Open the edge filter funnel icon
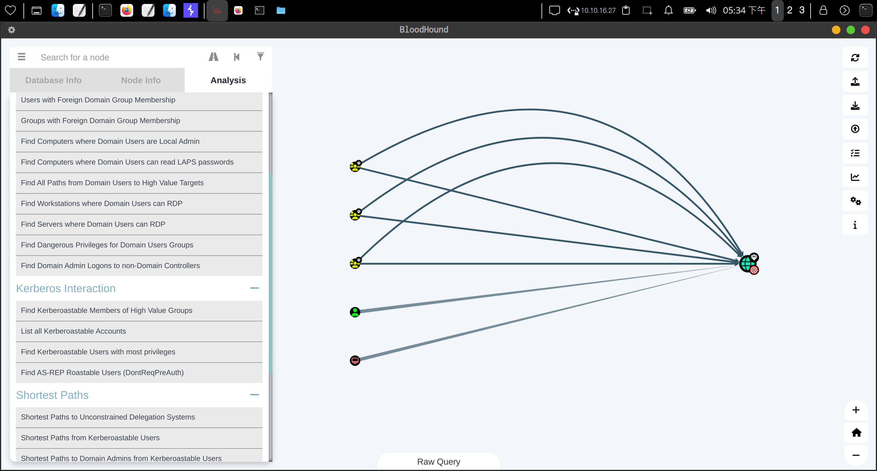This screenshot has width=877, height=471. [260, 56]
